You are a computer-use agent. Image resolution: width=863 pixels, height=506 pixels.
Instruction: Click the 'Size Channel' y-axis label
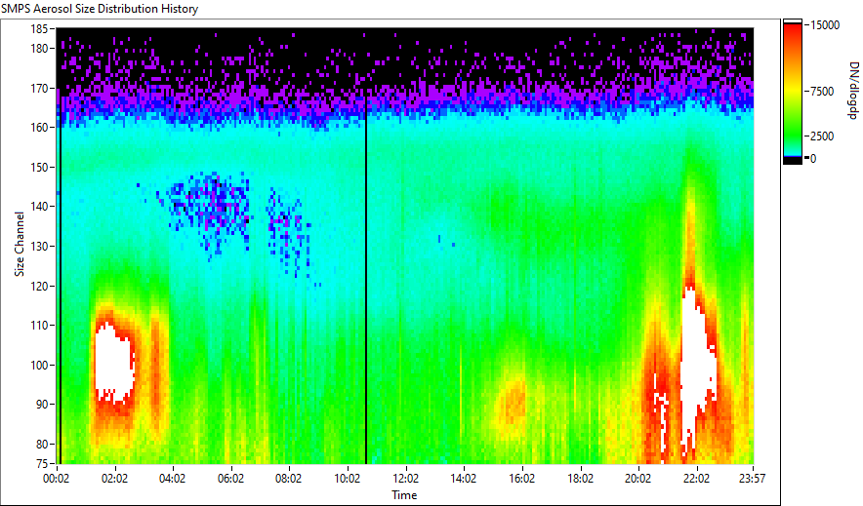click(20, 244)
